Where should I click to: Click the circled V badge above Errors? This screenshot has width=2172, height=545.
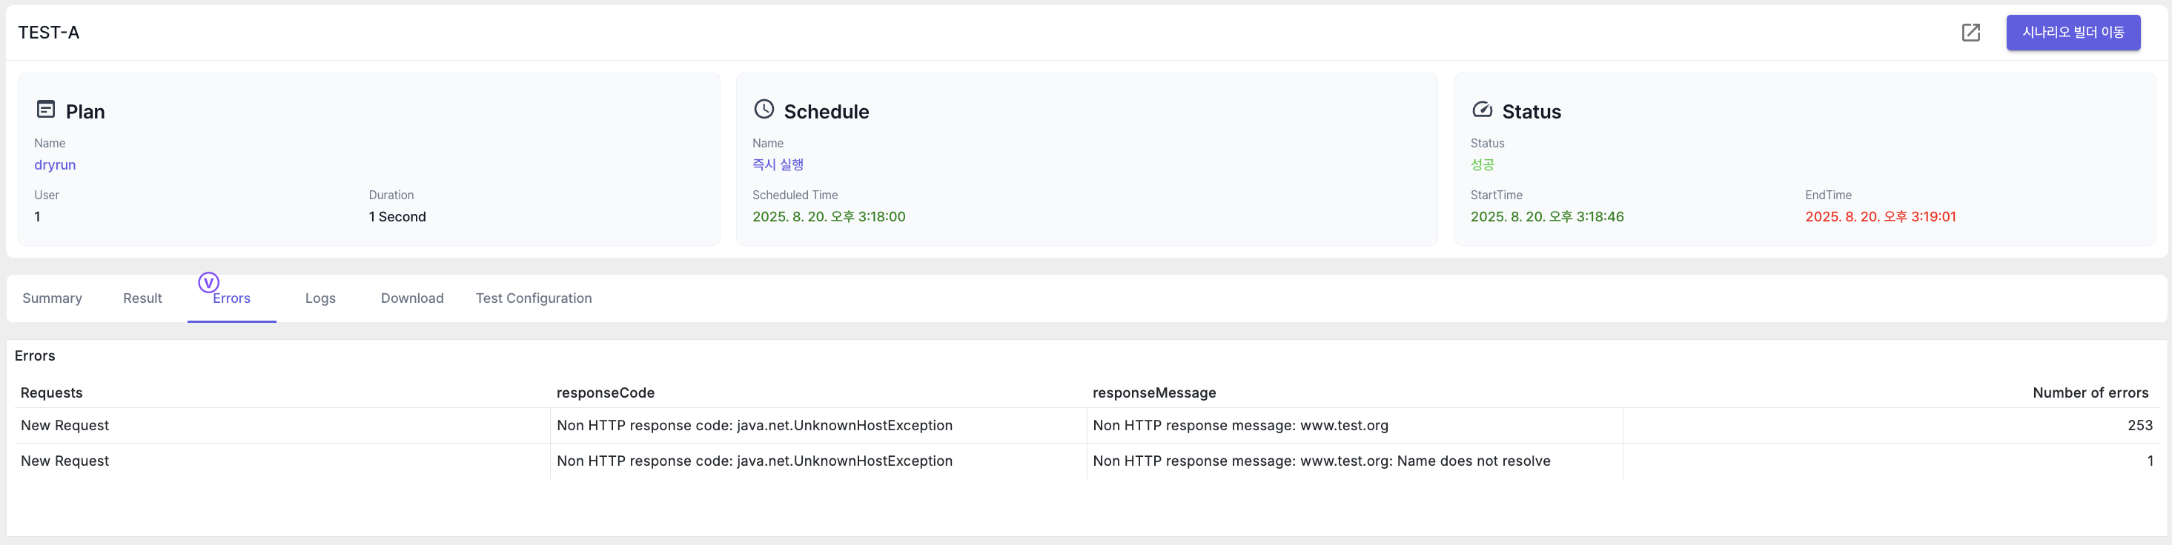(208, 282)
